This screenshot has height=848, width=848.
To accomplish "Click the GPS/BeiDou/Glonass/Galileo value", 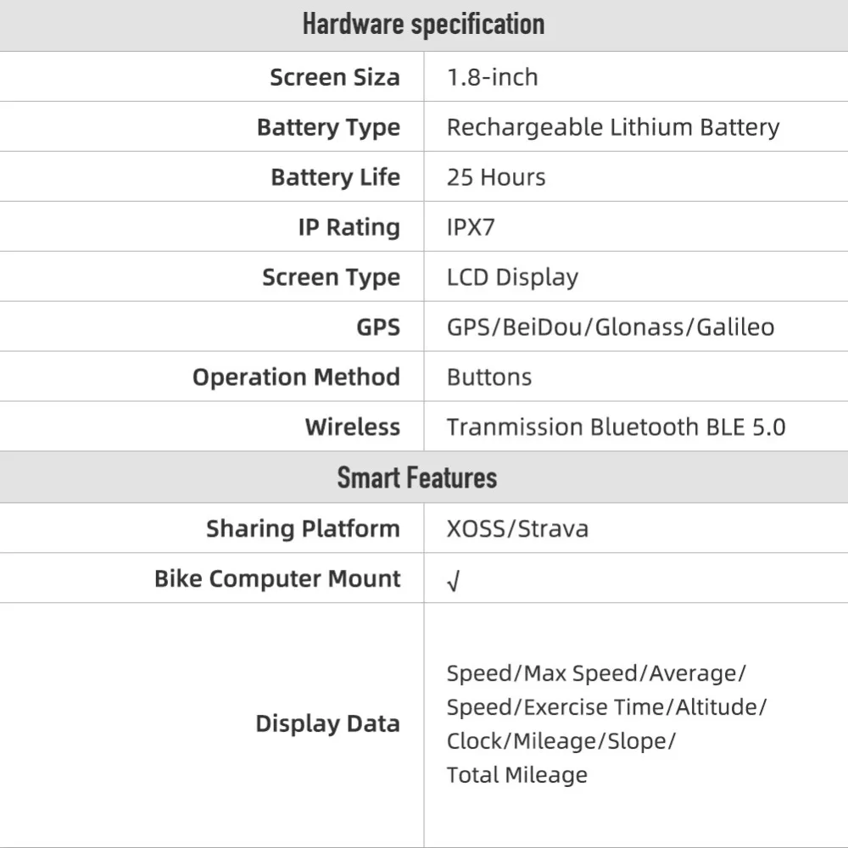I will (611, 327).
